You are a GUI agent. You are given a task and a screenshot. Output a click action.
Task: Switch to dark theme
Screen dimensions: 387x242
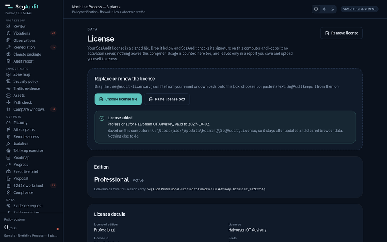[x=332, y=9]
